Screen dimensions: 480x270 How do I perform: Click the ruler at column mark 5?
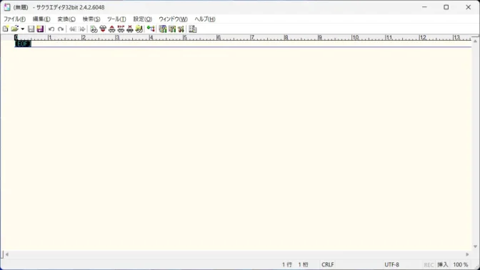185,37
